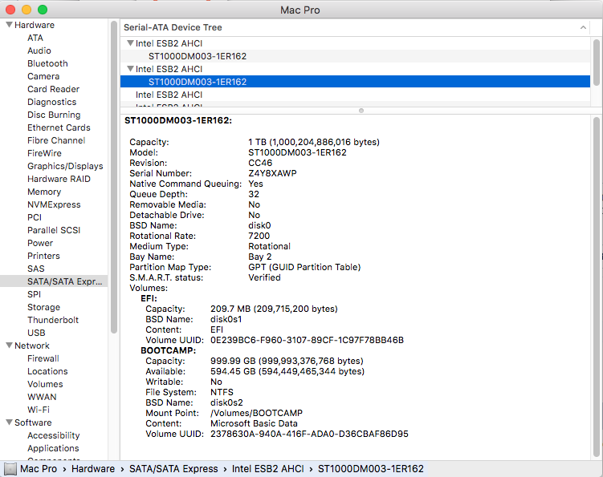
Task: Select Graphics/Displays in the sidebar
Action: click(x=65, y=166)
